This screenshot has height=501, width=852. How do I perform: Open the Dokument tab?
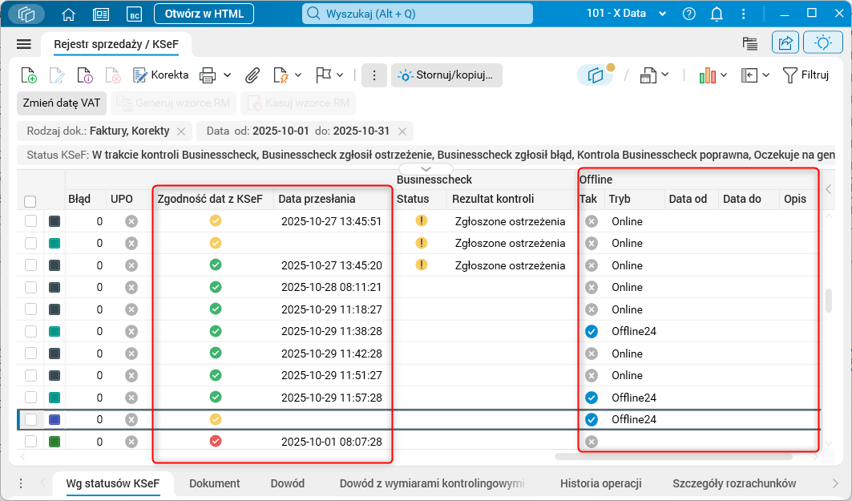coord(215,483)
